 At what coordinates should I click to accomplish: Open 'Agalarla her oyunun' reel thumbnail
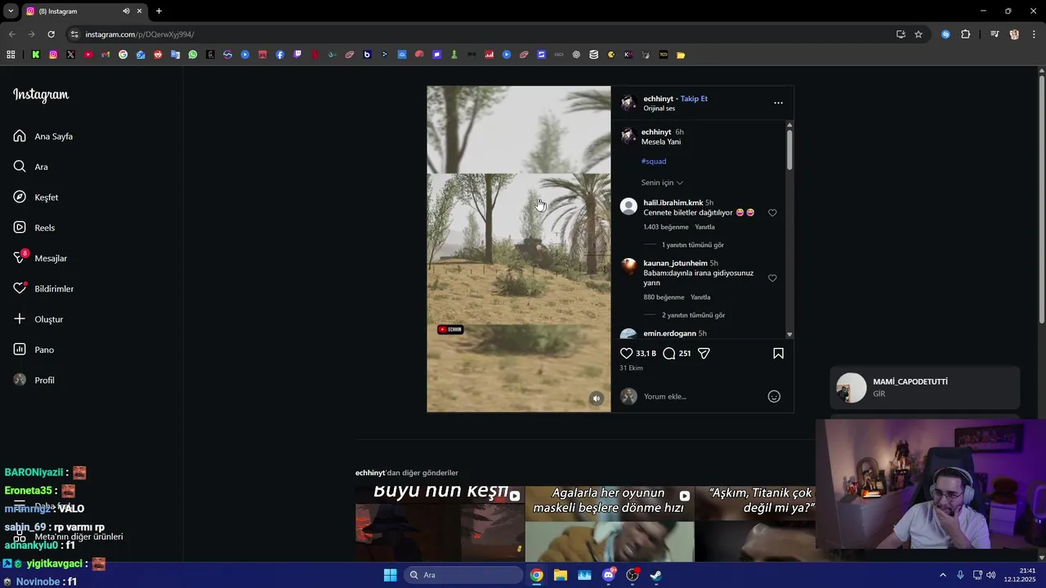pyautogui.click(x=610, y=523)
